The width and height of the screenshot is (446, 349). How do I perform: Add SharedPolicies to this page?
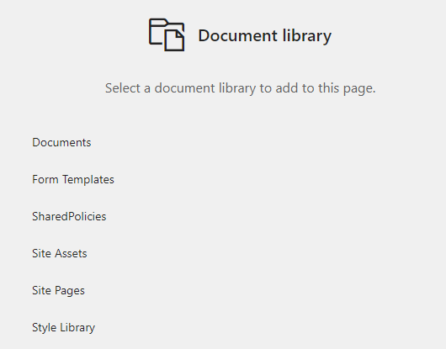click(69, 216)
